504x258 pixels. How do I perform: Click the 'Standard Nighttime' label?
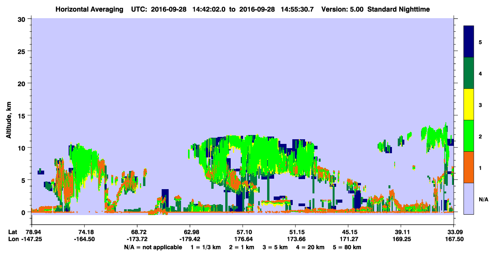click(x=399, y=9)
